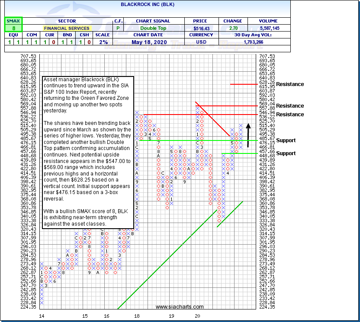Click the red downtrend diagonal line
The width and height of the screenshot is (360, 322).
[213, 118]
